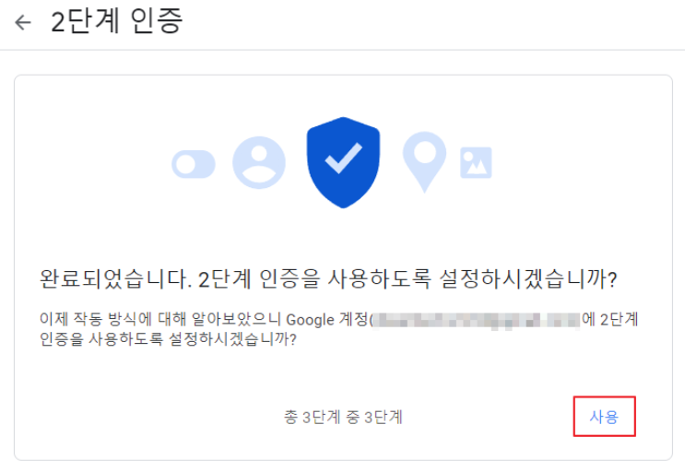Click the 2단계 인증 page title

(117, 21)
